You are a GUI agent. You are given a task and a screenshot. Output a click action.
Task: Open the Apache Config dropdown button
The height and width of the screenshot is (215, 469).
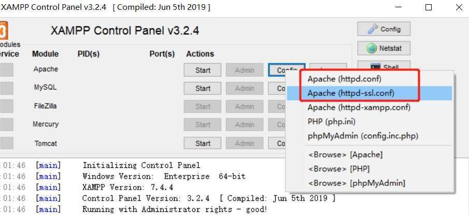coord(287,70)
